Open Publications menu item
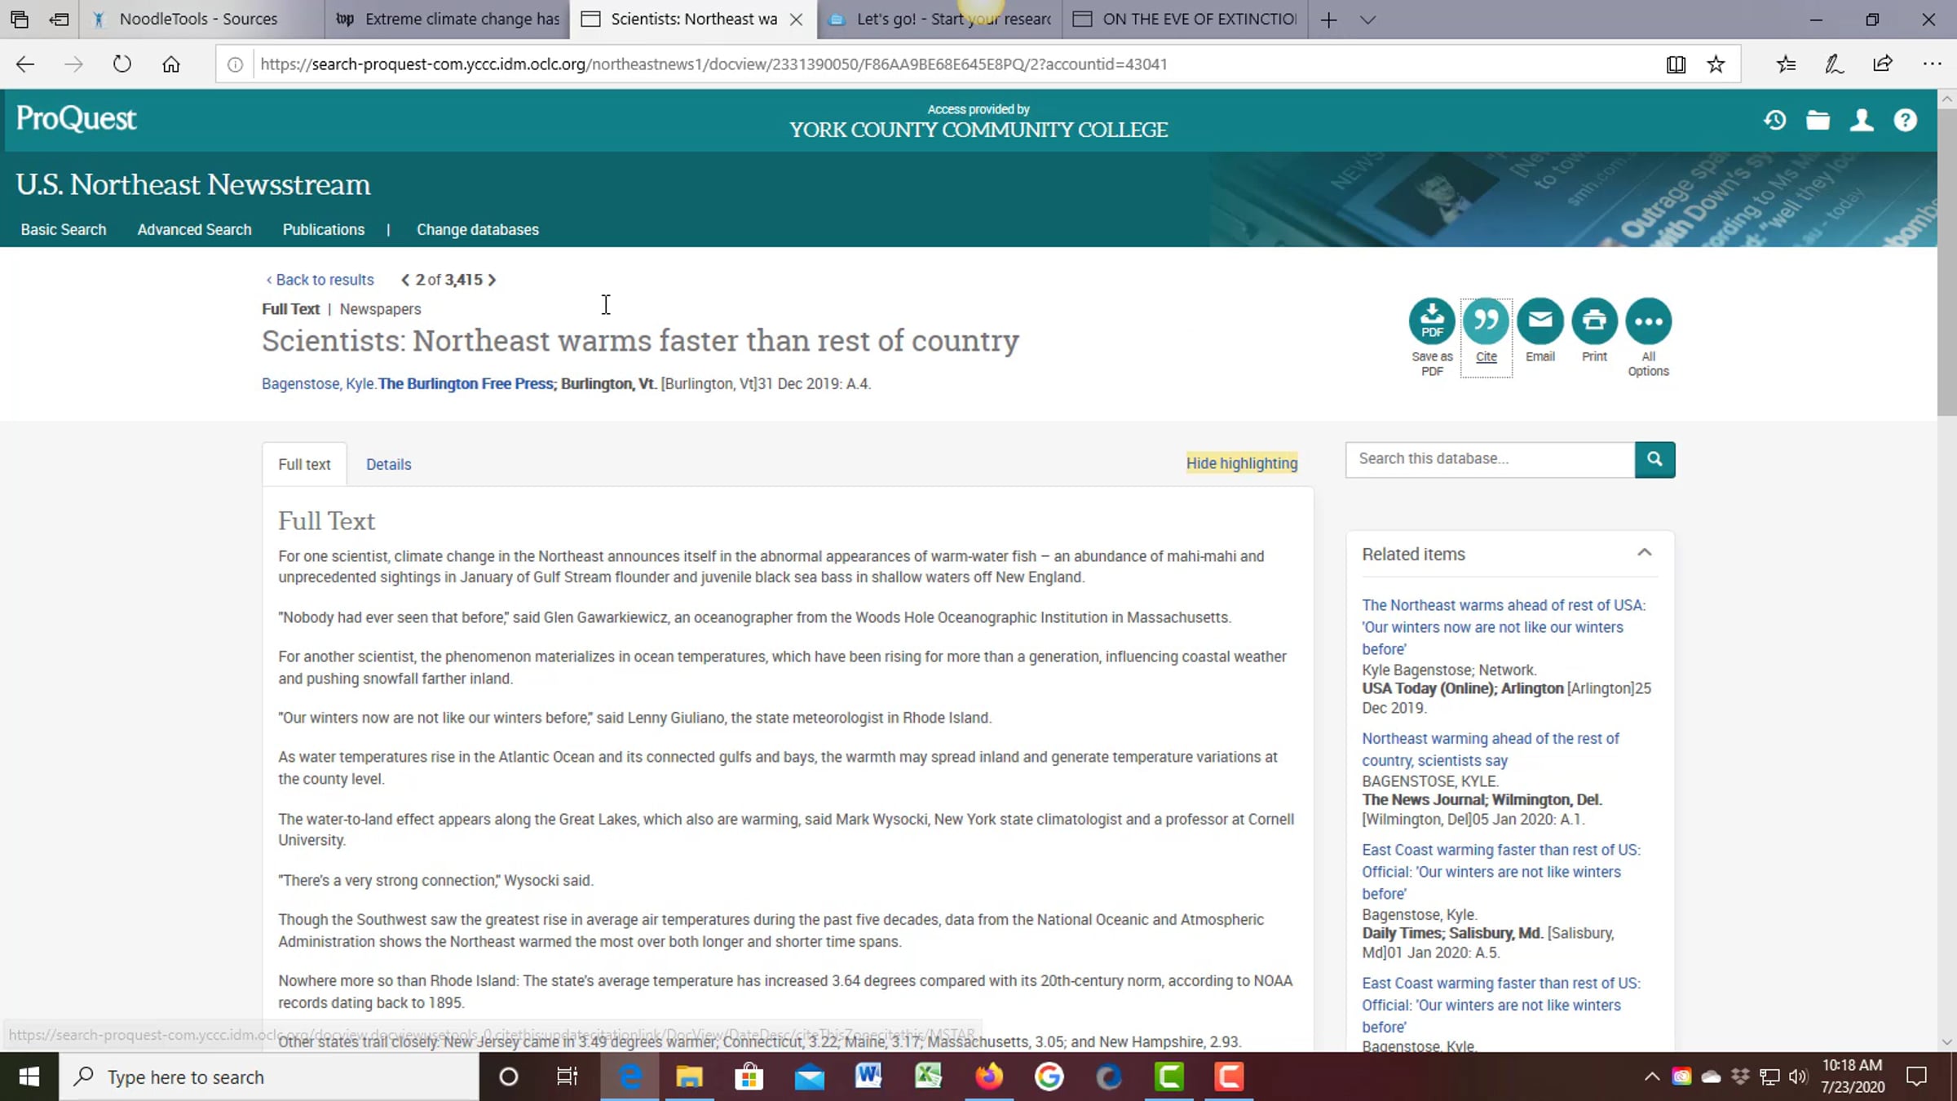1957x1101 pixels. [324, 230]
